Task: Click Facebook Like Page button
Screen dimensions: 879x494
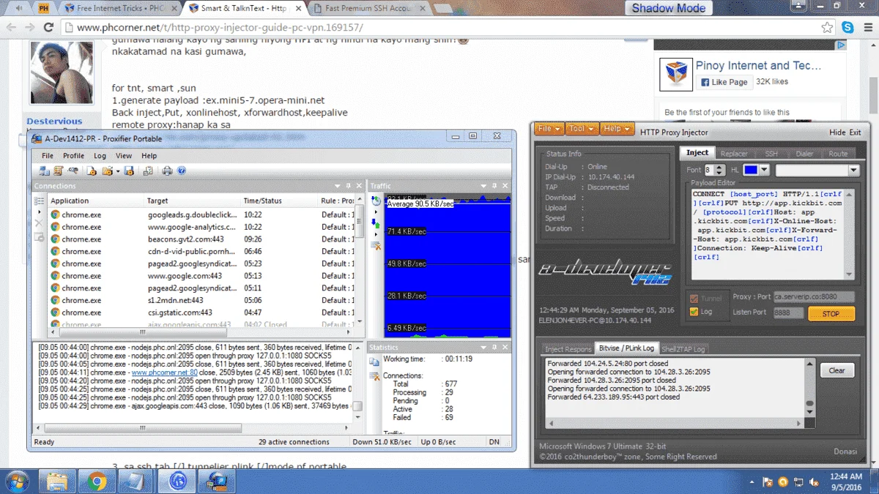Action: [x=724, y=82]
